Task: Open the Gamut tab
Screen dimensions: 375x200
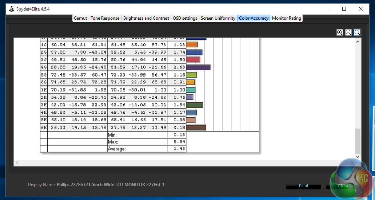Action: (x=80, y=18)
